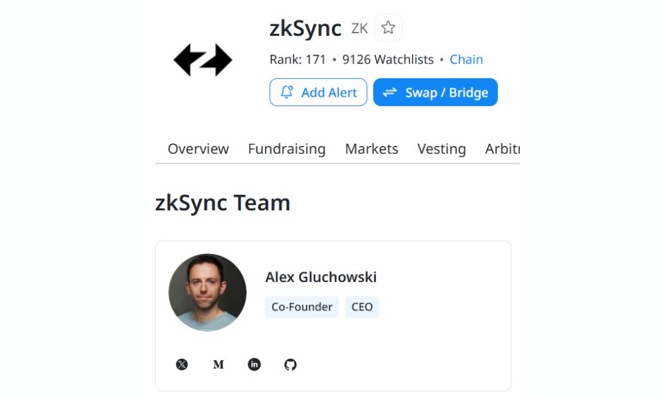Open Alex Gluchowski's Medium icon
Image resolution: width=664 pixels, height=398 pixels.
tap(218, 364)
